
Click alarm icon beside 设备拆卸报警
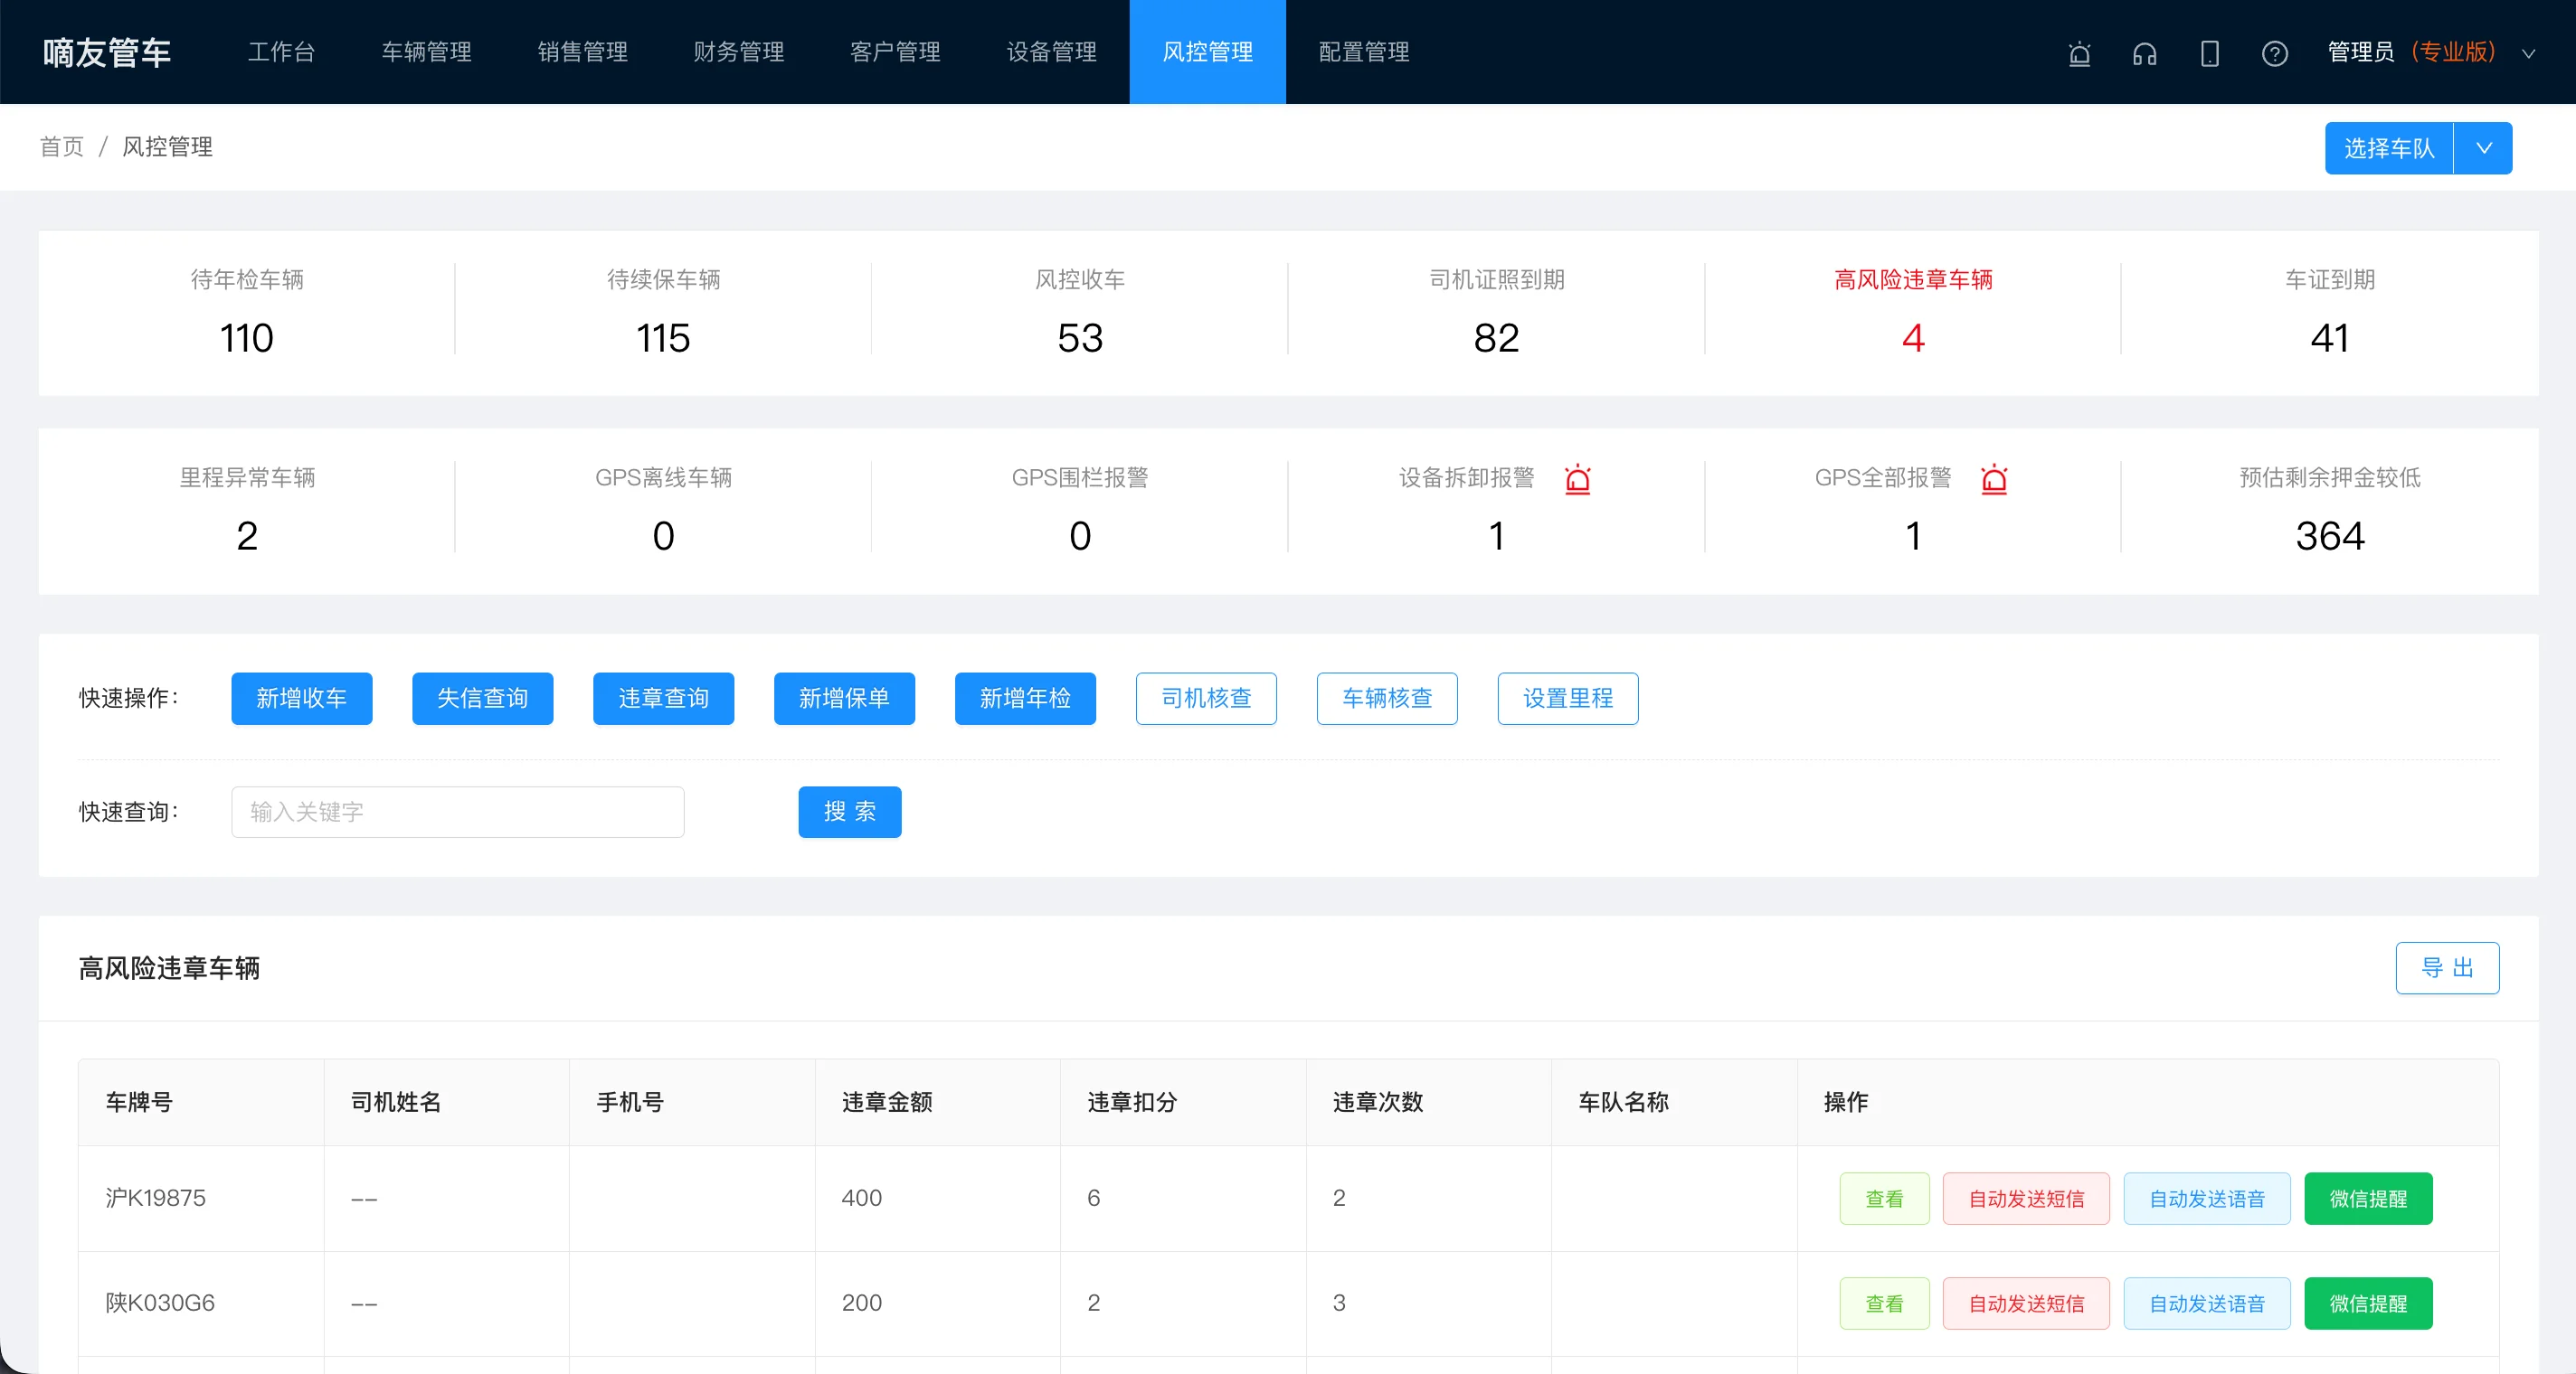coord(1578,480)
